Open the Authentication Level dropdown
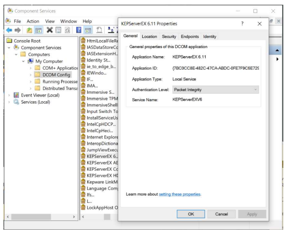The image size is (289, 234). [216, 90]
